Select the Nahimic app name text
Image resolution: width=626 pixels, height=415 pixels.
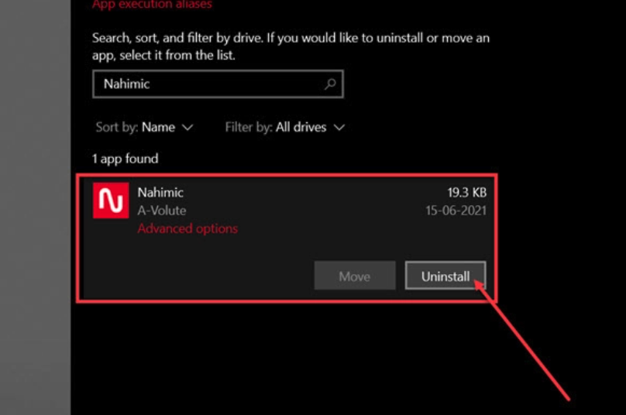coord(160,193)
